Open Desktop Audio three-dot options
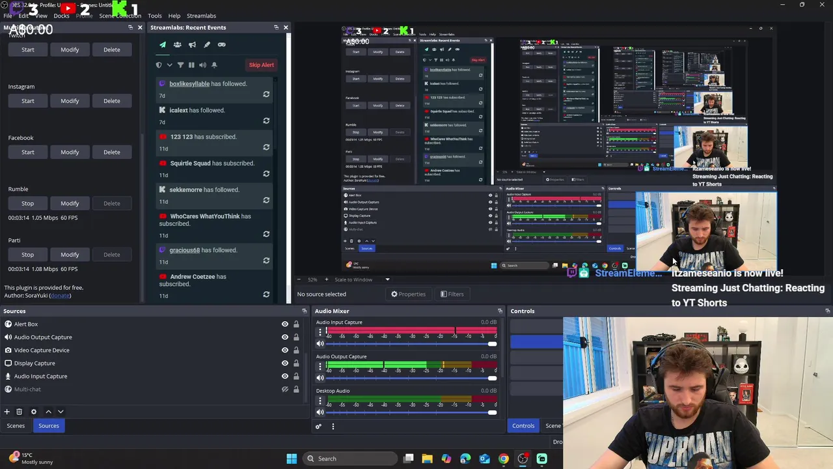This screenshot has height=469, width=833. click(x=320, y=400)
